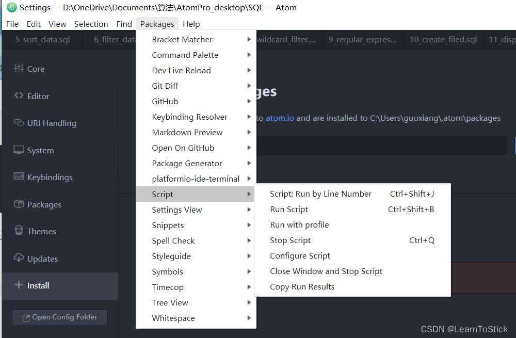The width and height of the screenshot is (516, 338).
Task: Select Stop Script entry
Action: pos(352,240)
